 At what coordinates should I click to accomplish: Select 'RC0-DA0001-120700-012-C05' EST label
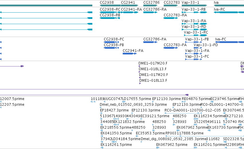[193, 110]
